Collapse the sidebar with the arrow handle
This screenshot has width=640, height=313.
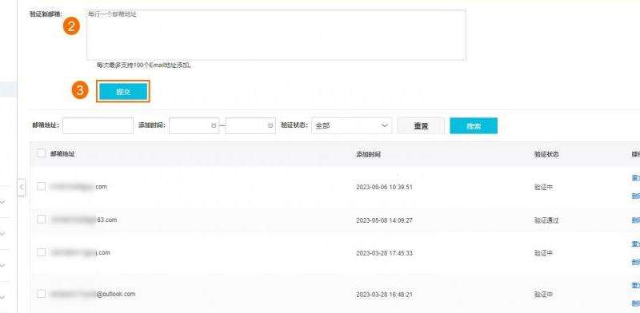pos(22,188)
